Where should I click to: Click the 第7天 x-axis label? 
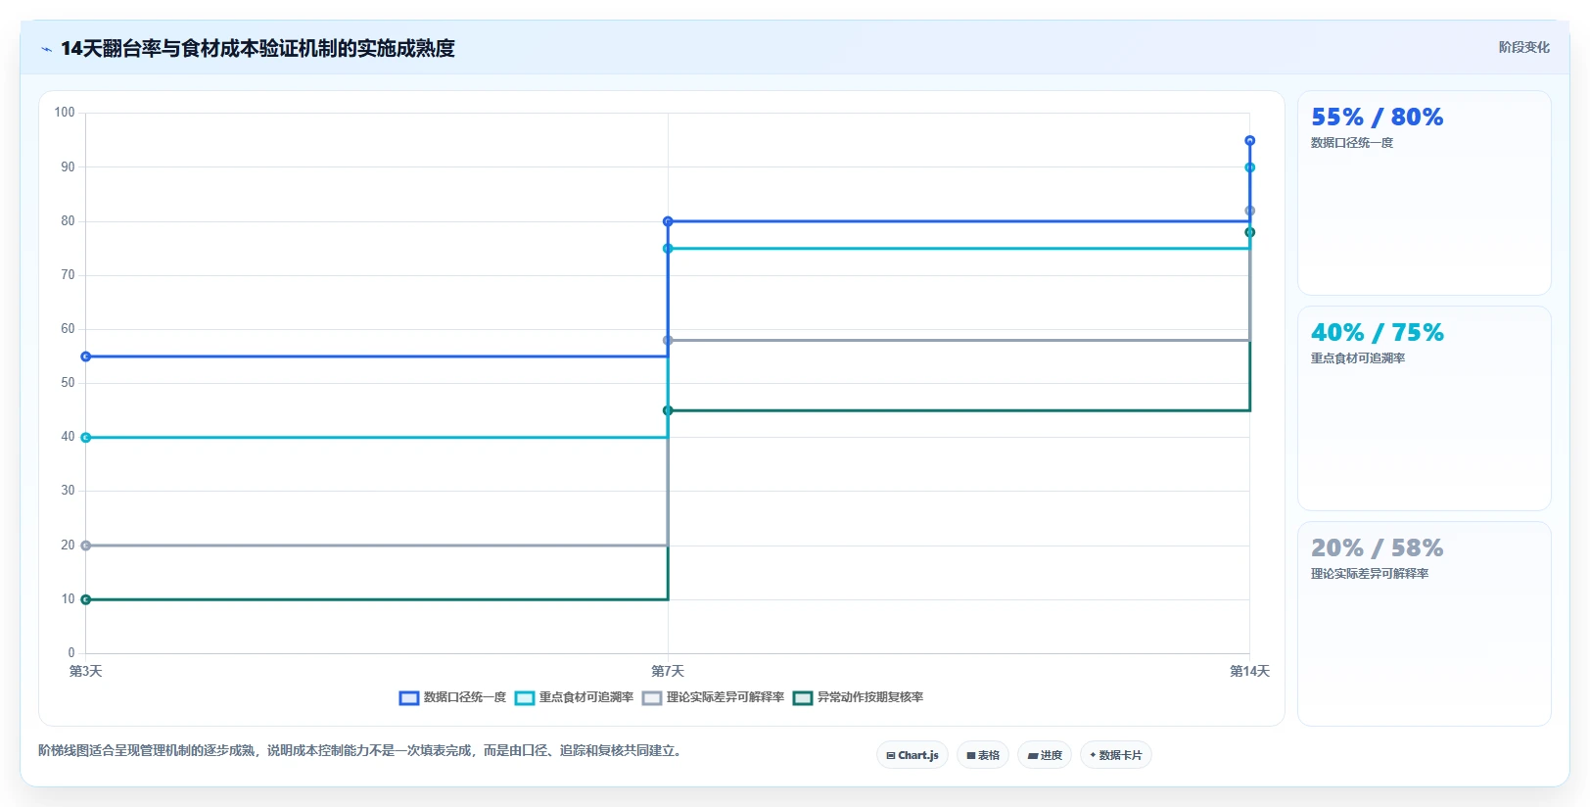(668, 671)
